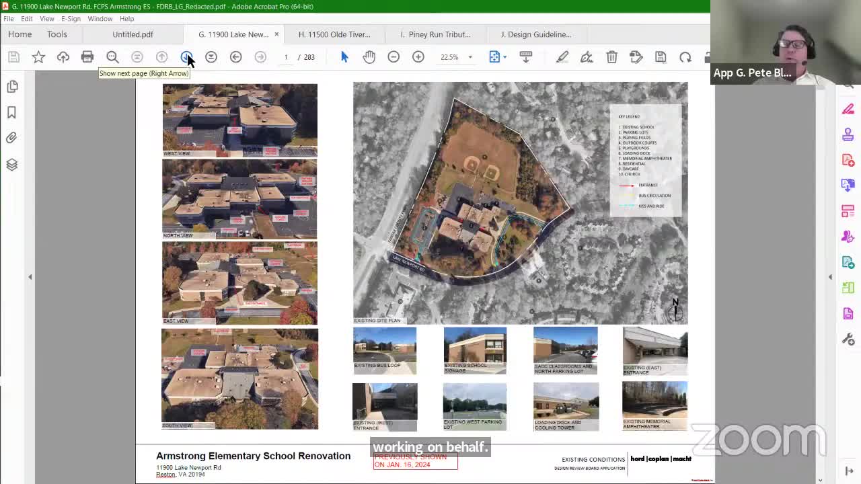
Task: Add document to favorites with star icon
Action: 38,56
